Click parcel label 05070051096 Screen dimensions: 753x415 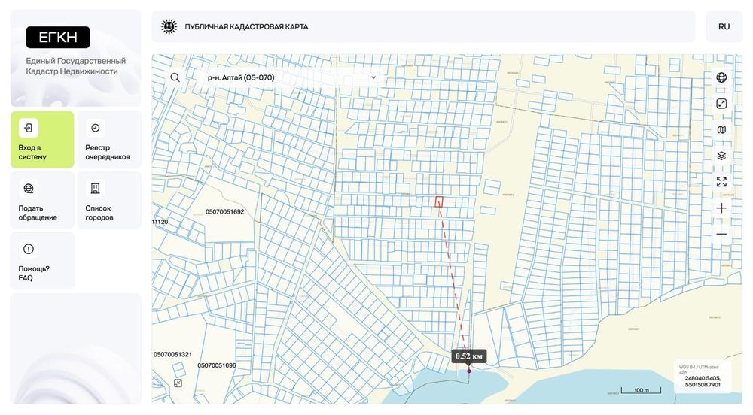click(x=217, y=365)
